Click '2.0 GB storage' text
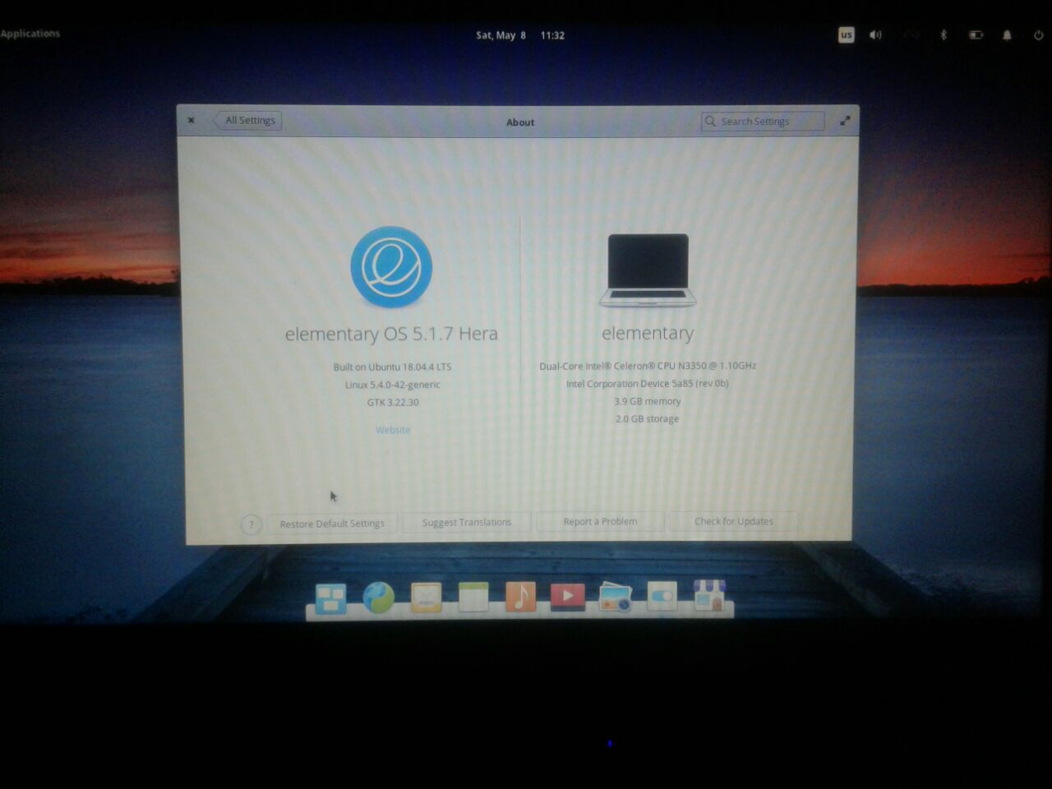This screenshot has width=1052, height=789. pos(648,419)
